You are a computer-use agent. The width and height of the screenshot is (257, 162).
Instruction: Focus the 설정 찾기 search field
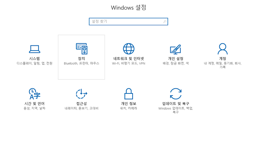pos(128,21)
